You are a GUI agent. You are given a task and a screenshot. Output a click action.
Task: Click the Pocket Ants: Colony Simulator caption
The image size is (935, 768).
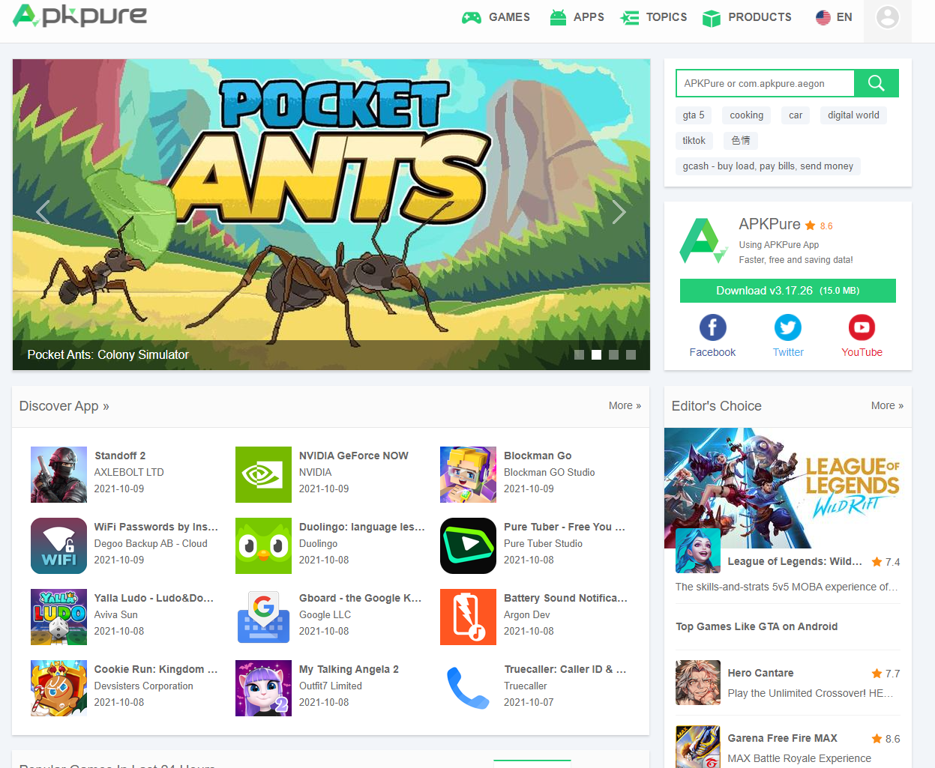(x=108, y=354)
